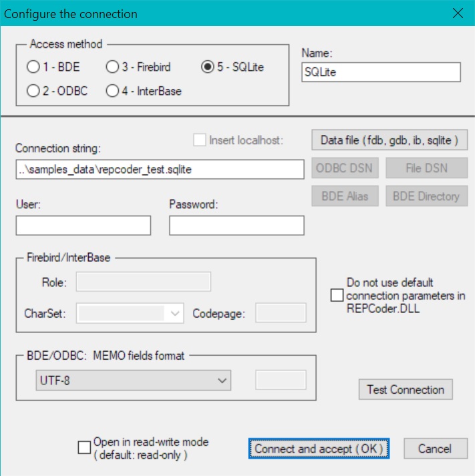The width and height of the screenshot is (475, 476).
Task: Select 3 - Firebird as access method
Action: point(112,67)
